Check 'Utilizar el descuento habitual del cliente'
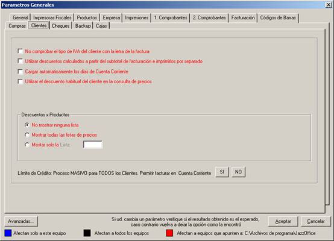 (20, 81)
